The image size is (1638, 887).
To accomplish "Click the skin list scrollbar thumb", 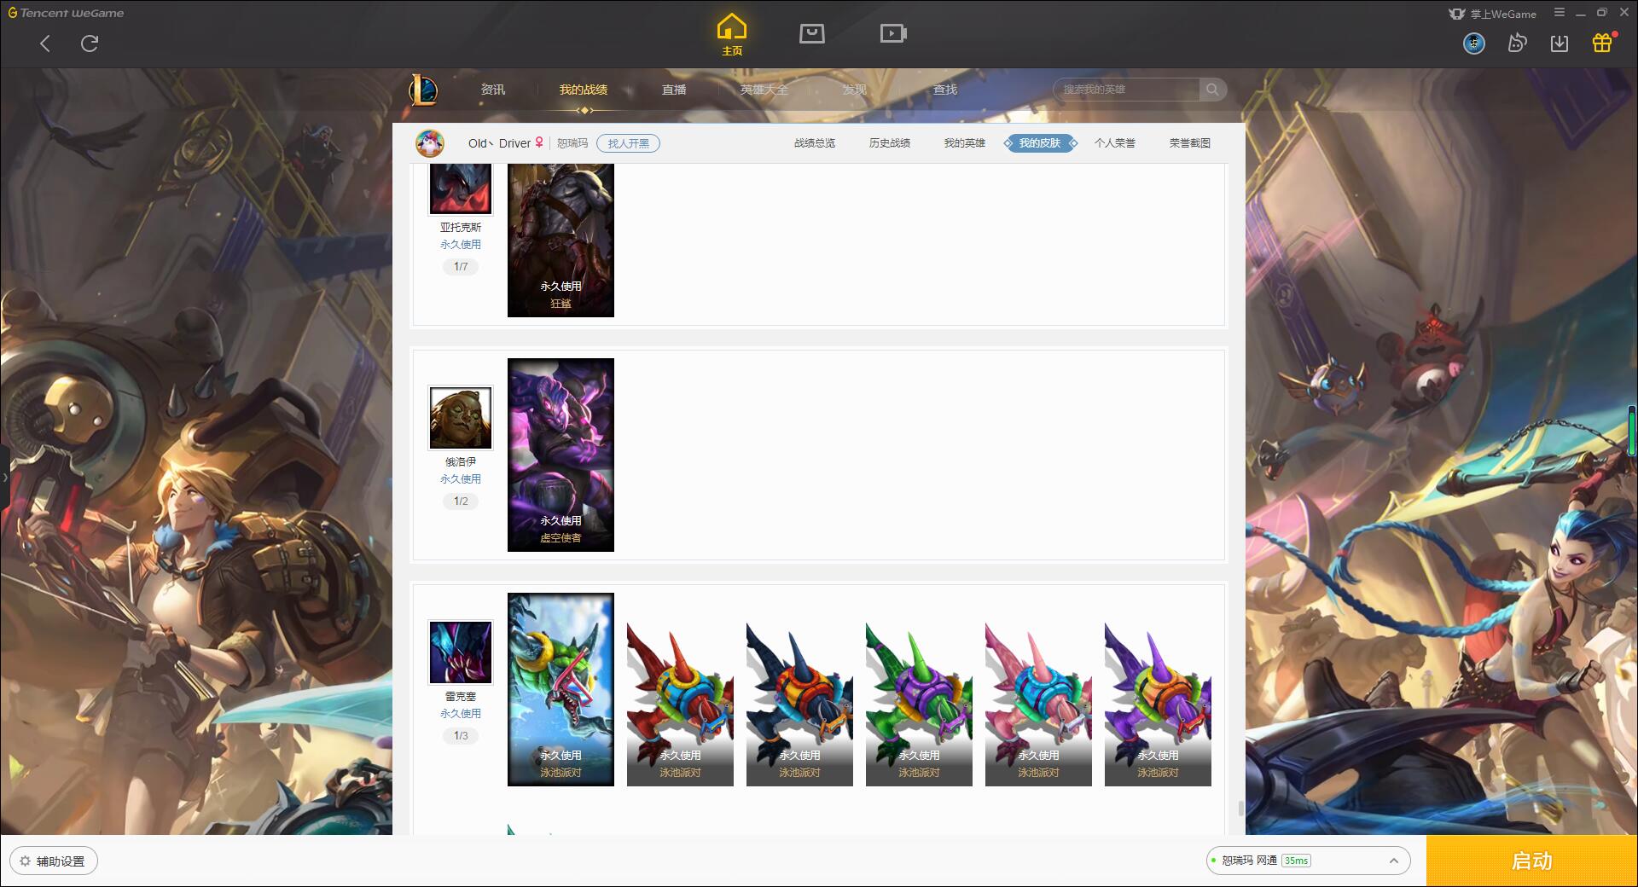I will click(1240, 808).
